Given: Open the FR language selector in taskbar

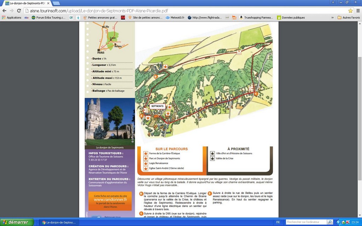Looking at the screenshot, I should [278, 222].
